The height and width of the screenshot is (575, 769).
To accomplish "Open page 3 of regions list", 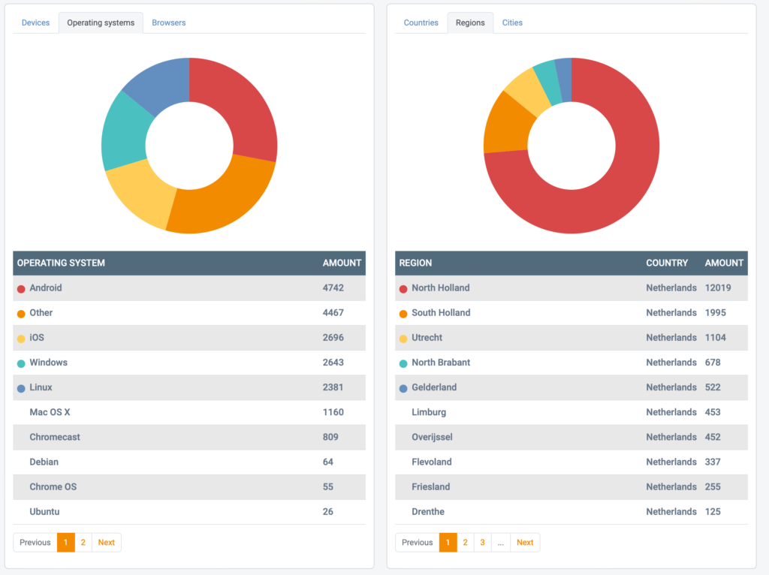I will click(x=482, y=542).
